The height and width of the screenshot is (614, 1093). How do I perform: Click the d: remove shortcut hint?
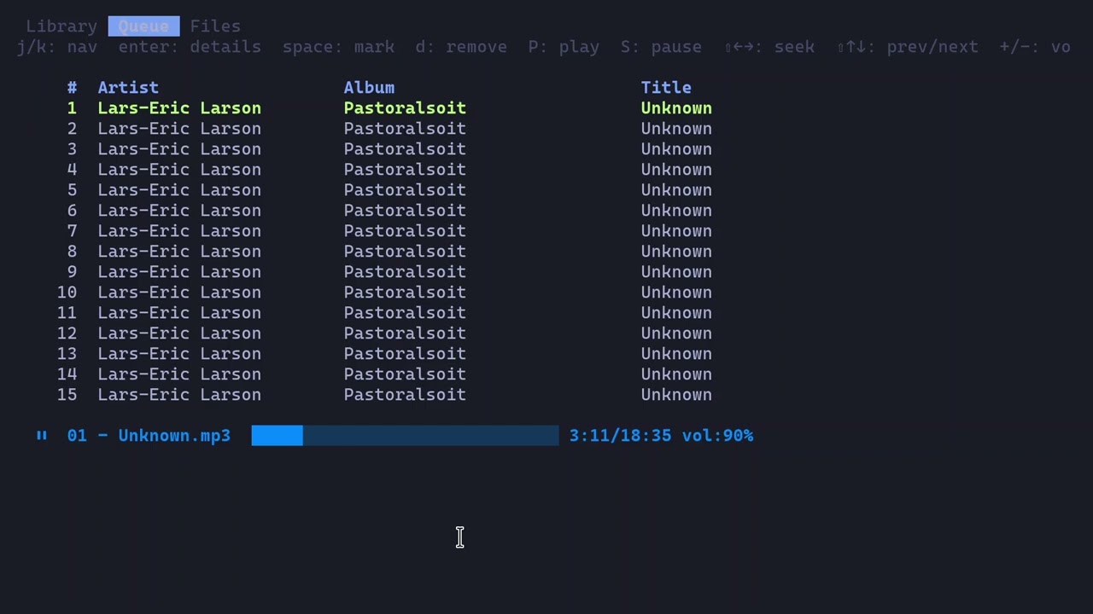(461, 47)
